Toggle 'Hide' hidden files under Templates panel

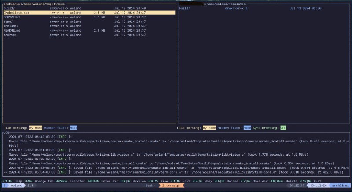(247, 128)
